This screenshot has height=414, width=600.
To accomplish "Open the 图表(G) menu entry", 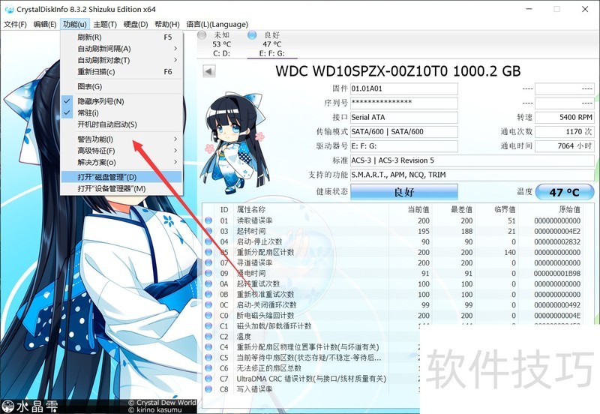I will [121, 86].
